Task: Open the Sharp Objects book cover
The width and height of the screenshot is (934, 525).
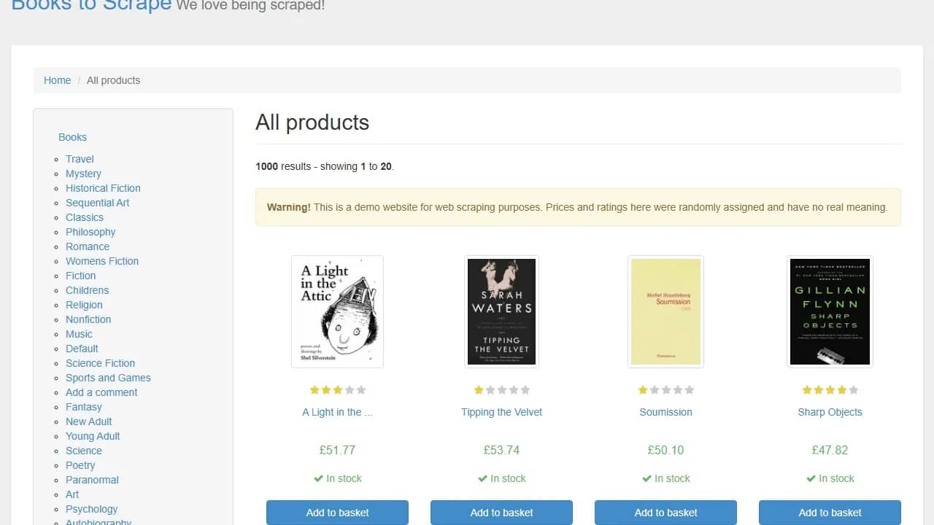Action: 830,311
